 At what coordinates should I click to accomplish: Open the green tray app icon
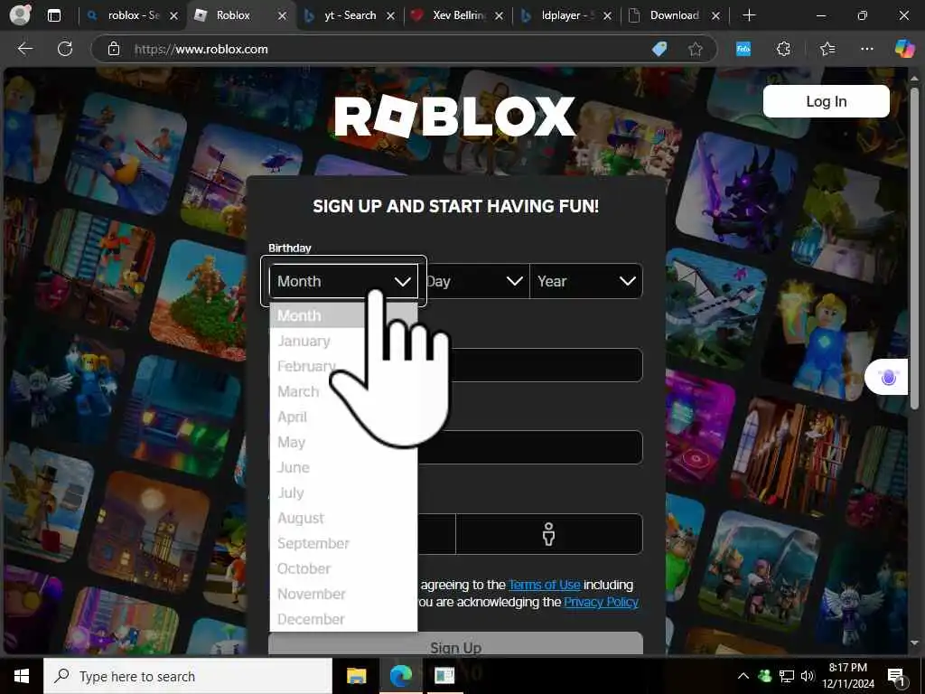click(x=764, y=676)
